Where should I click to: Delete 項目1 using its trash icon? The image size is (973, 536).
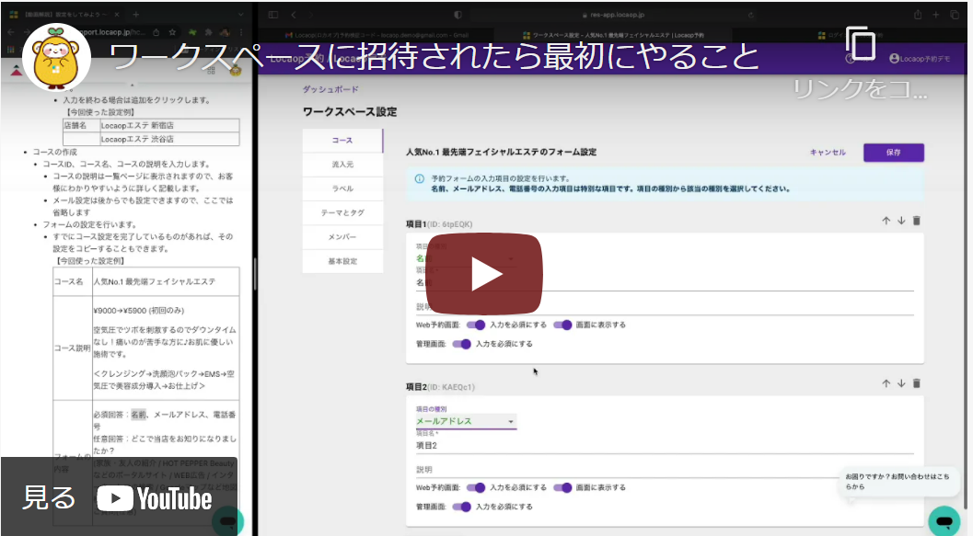917,219
